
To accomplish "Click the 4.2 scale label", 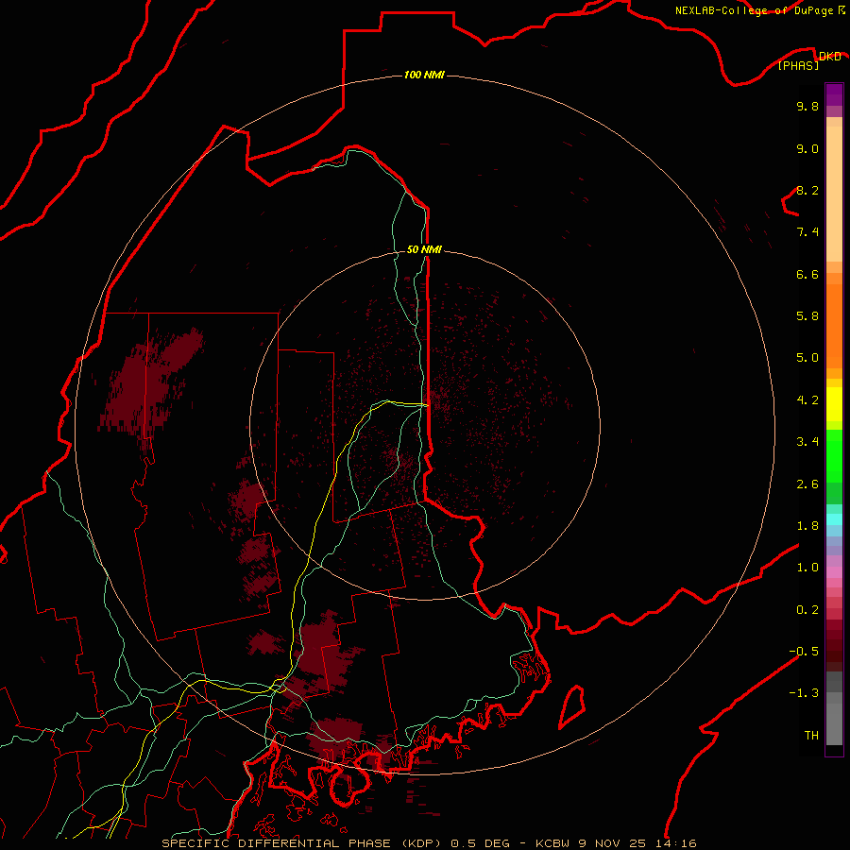I will tap(807, 400).
